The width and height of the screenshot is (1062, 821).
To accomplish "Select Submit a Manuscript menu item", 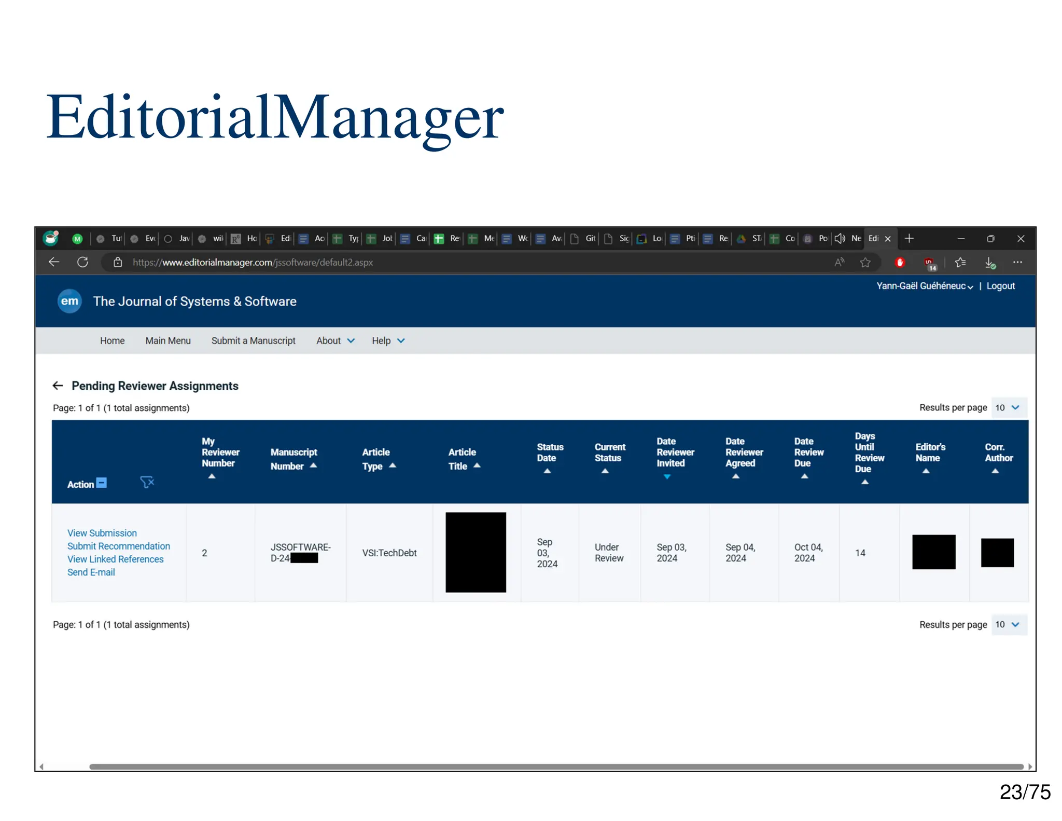I will 253,340.
